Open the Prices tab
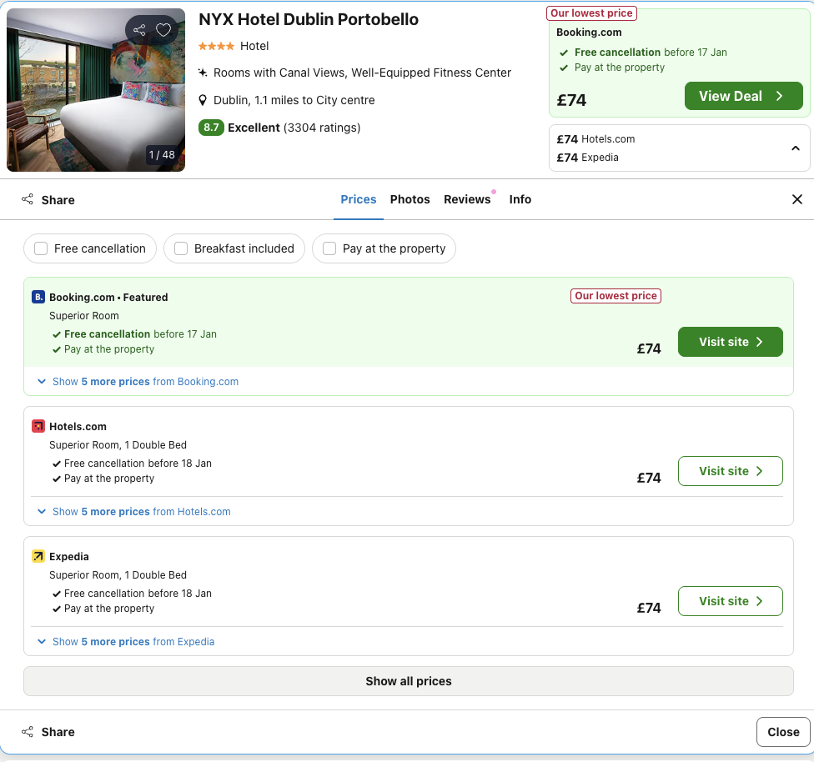814x762 pixels. (x=358, y=199)
